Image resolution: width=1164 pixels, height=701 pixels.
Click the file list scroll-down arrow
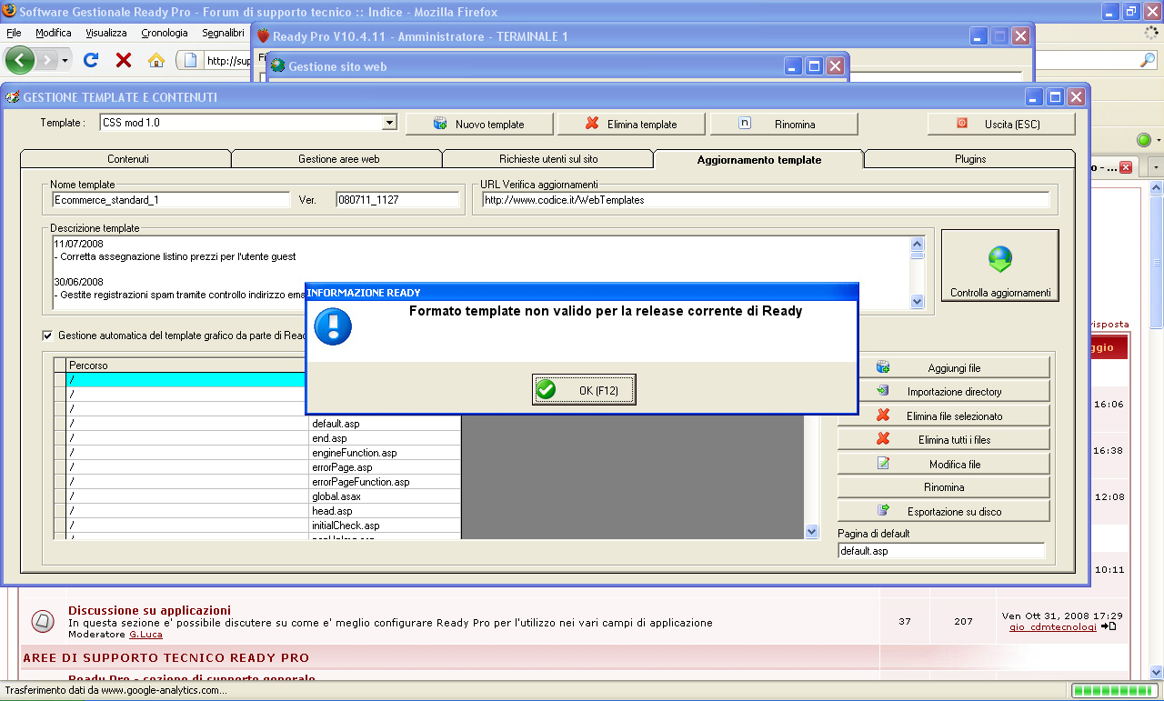pos(812,531)
